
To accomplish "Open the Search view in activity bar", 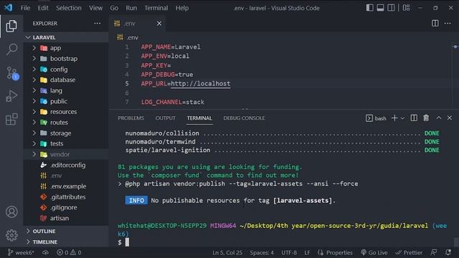I will pyautogui.click(x=11, y=49).
